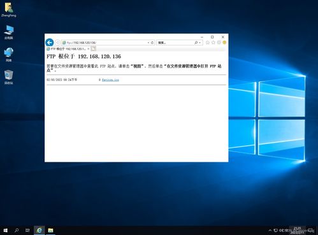Click the search magnifier icon in search box
Screen dimensions: 318x235
196,43
